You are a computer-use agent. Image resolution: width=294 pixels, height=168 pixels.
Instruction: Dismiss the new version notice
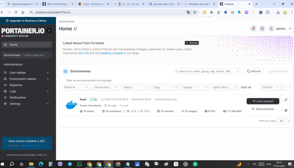(x=14, y=146)
